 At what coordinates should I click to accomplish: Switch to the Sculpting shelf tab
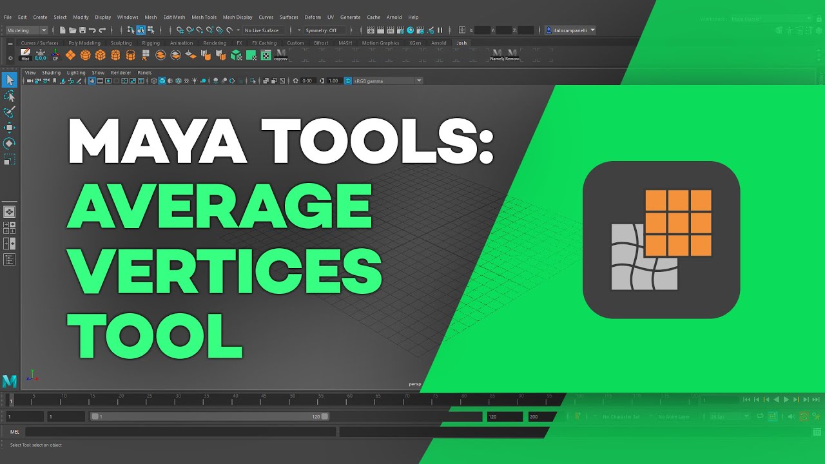point(121,43)
